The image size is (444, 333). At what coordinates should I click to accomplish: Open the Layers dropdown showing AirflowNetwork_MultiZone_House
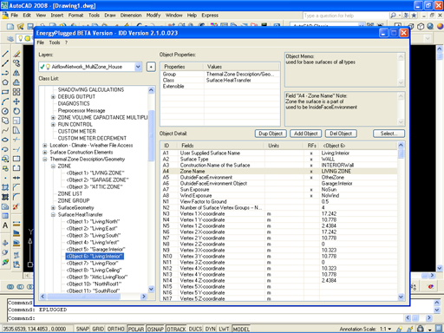click(x=138, y=67)
